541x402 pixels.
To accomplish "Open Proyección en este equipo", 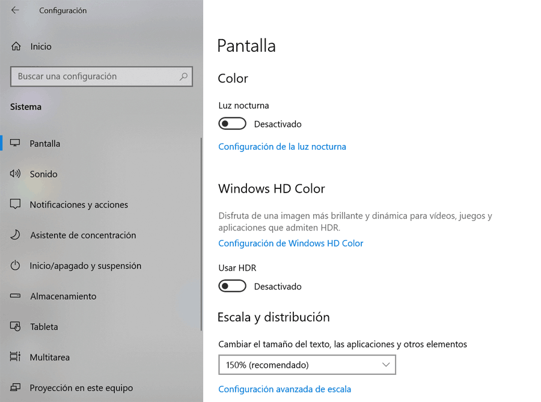I will (x=81, y=388).
